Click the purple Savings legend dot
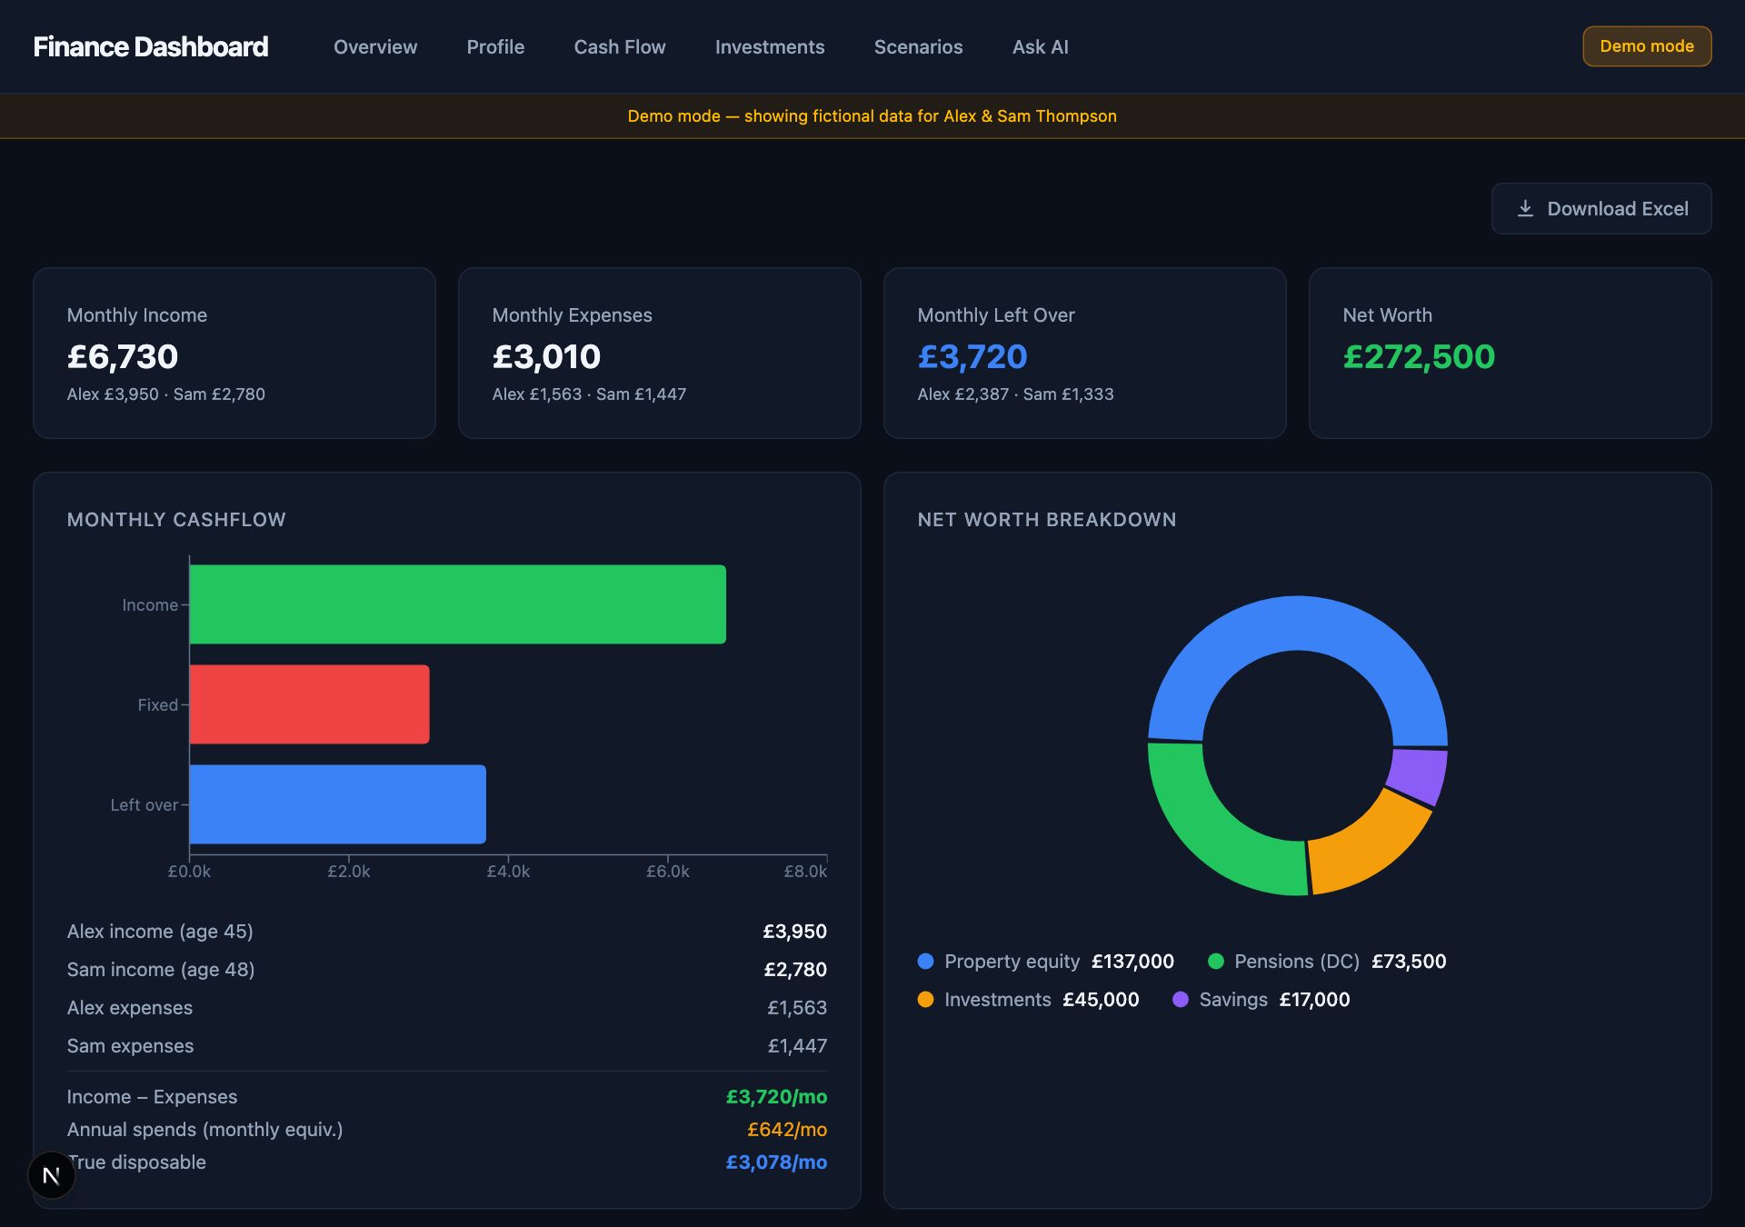 [1181, 1000]
